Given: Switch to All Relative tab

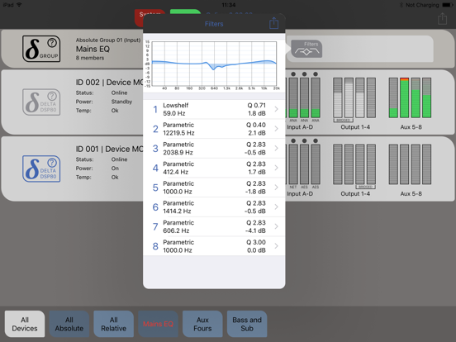Looking at the screenshot, I should tap(114, 324).
